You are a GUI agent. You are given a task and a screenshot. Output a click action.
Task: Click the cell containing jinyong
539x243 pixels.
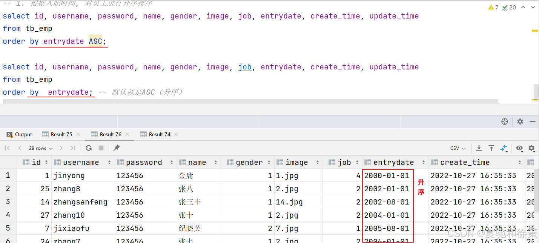click(x=83, y=175)
